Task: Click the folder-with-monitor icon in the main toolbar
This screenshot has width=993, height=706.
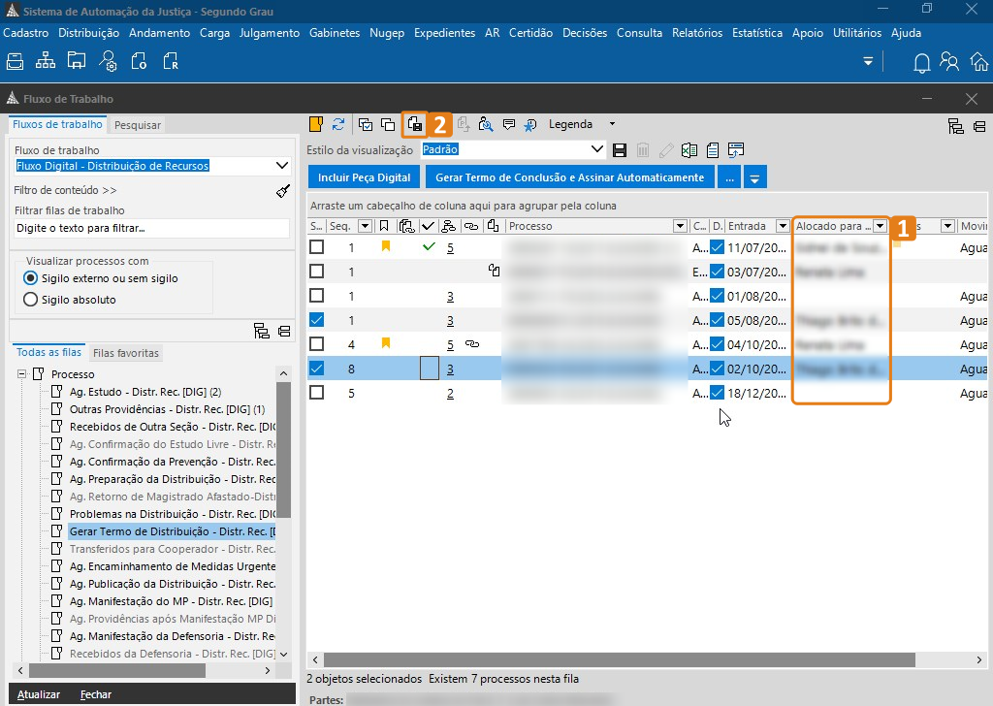Action: click(x=77, y=61)
